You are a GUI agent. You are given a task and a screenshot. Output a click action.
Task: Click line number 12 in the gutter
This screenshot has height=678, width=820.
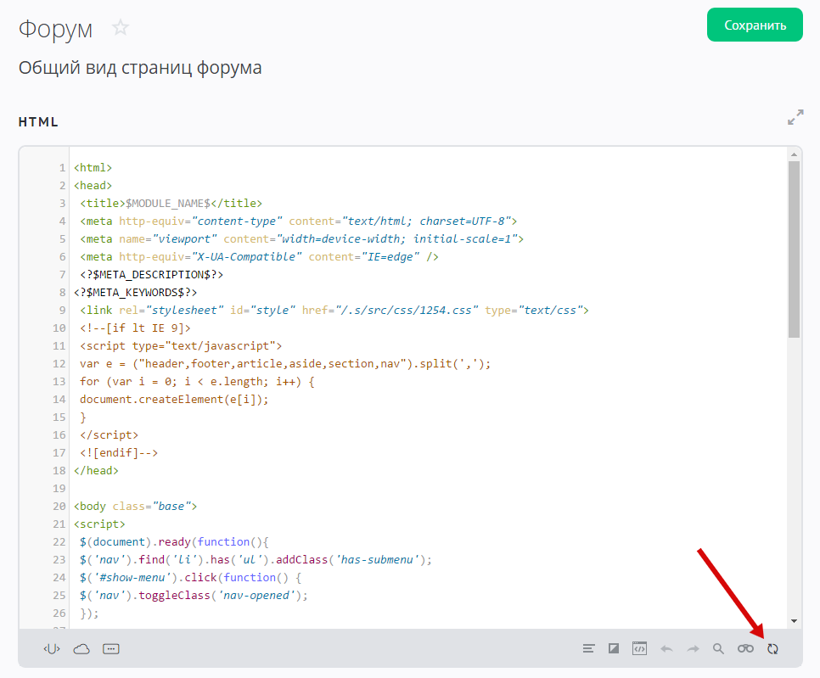(x=59, y=364)
